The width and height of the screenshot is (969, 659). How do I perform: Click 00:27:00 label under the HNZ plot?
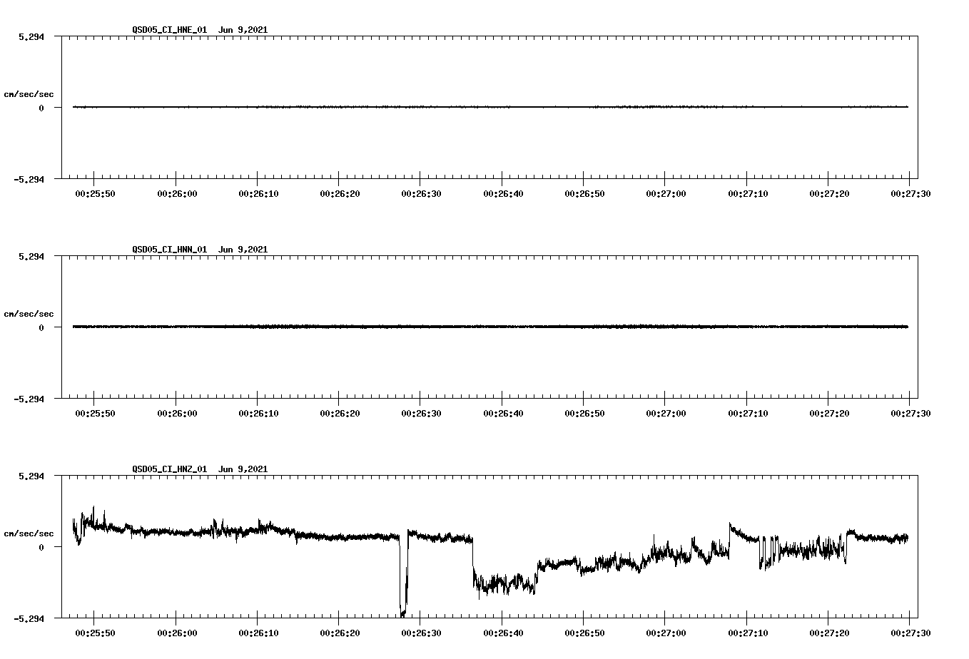click(x=666, y=633)
